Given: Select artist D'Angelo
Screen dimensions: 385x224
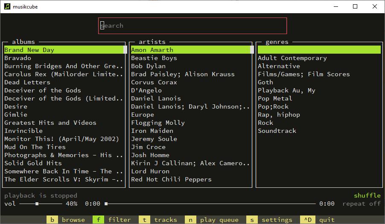Looking at the screenshot, I should click(x=190, y=90).
